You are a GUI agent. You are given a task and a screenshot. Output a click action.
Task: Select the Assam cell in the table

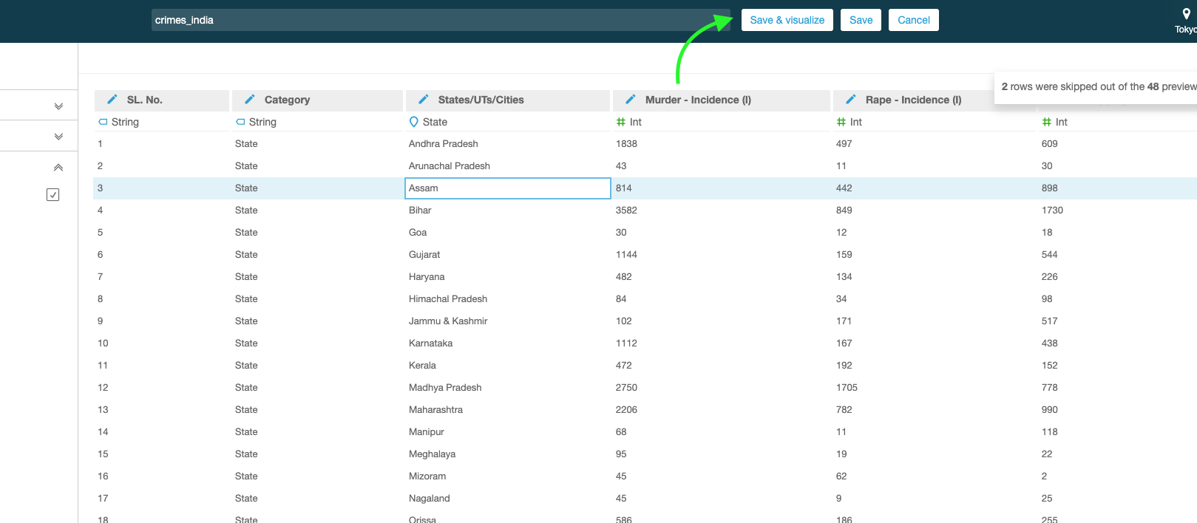point(508,188)
